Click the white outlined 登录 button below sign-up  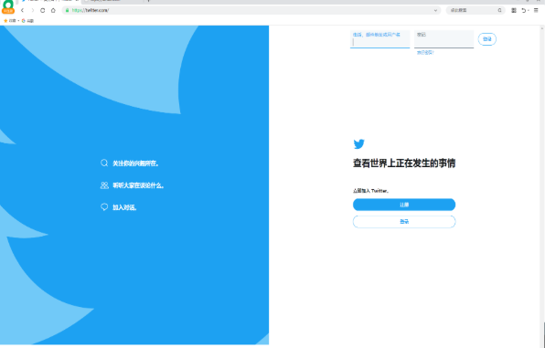tap(404, 222)
